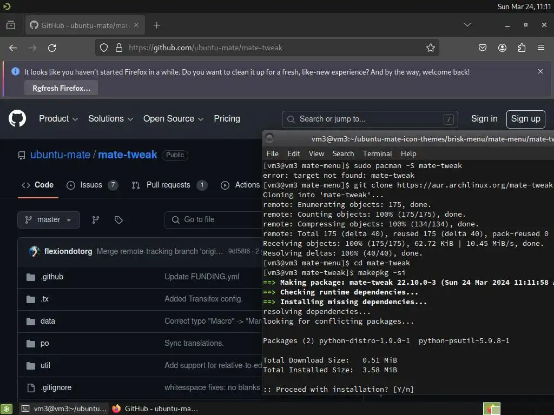This screenshot has width=554, height=415.
Task: Click the .gitignore file icon
Action: pyautogui.click(x=31, y=388)
